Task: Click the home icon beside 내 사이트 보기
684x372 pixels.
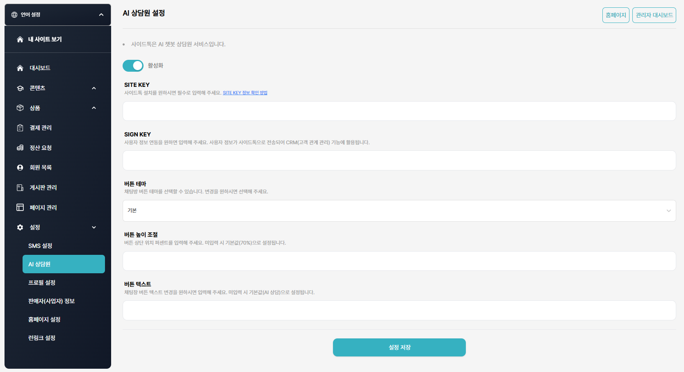Action: point(20,39)
